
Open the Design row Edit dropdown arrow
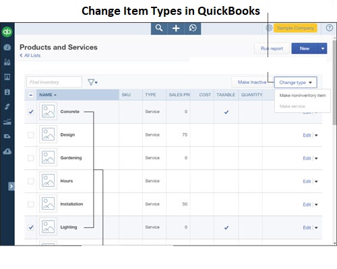316,135
